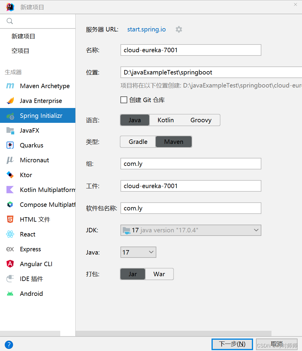The image size is (302, 351).
Task: Click the JDK folder icon in dropdown
Action: click(126, 230)
